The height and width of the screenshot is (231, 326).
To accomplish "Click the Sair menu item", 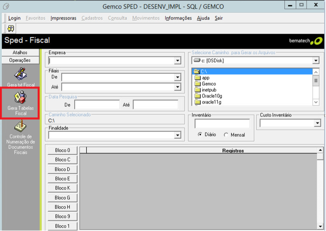I will coord(219,18).
